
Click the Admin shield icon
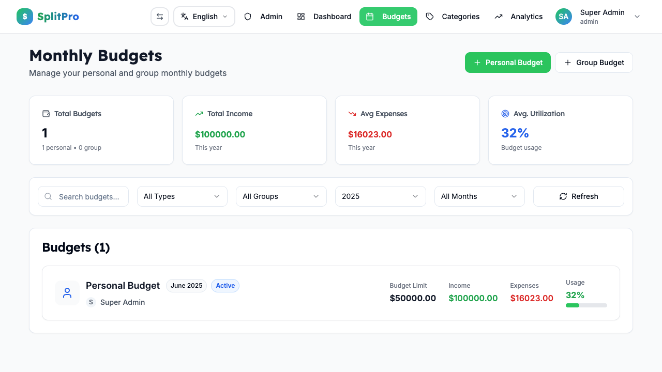coord(247,17)
